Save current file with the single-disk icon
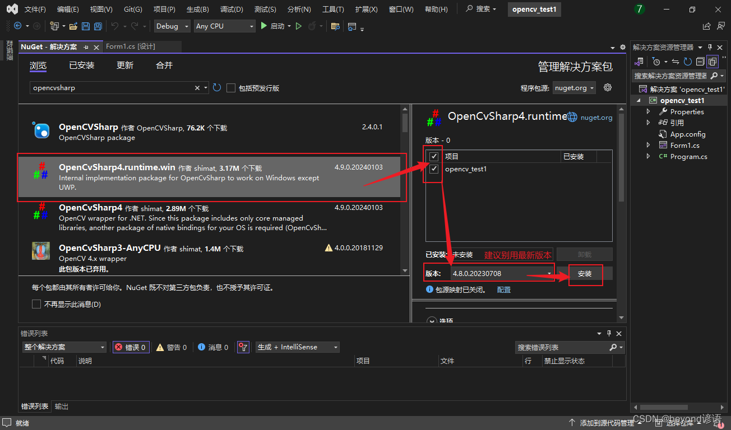 click(x=86, y=26)
